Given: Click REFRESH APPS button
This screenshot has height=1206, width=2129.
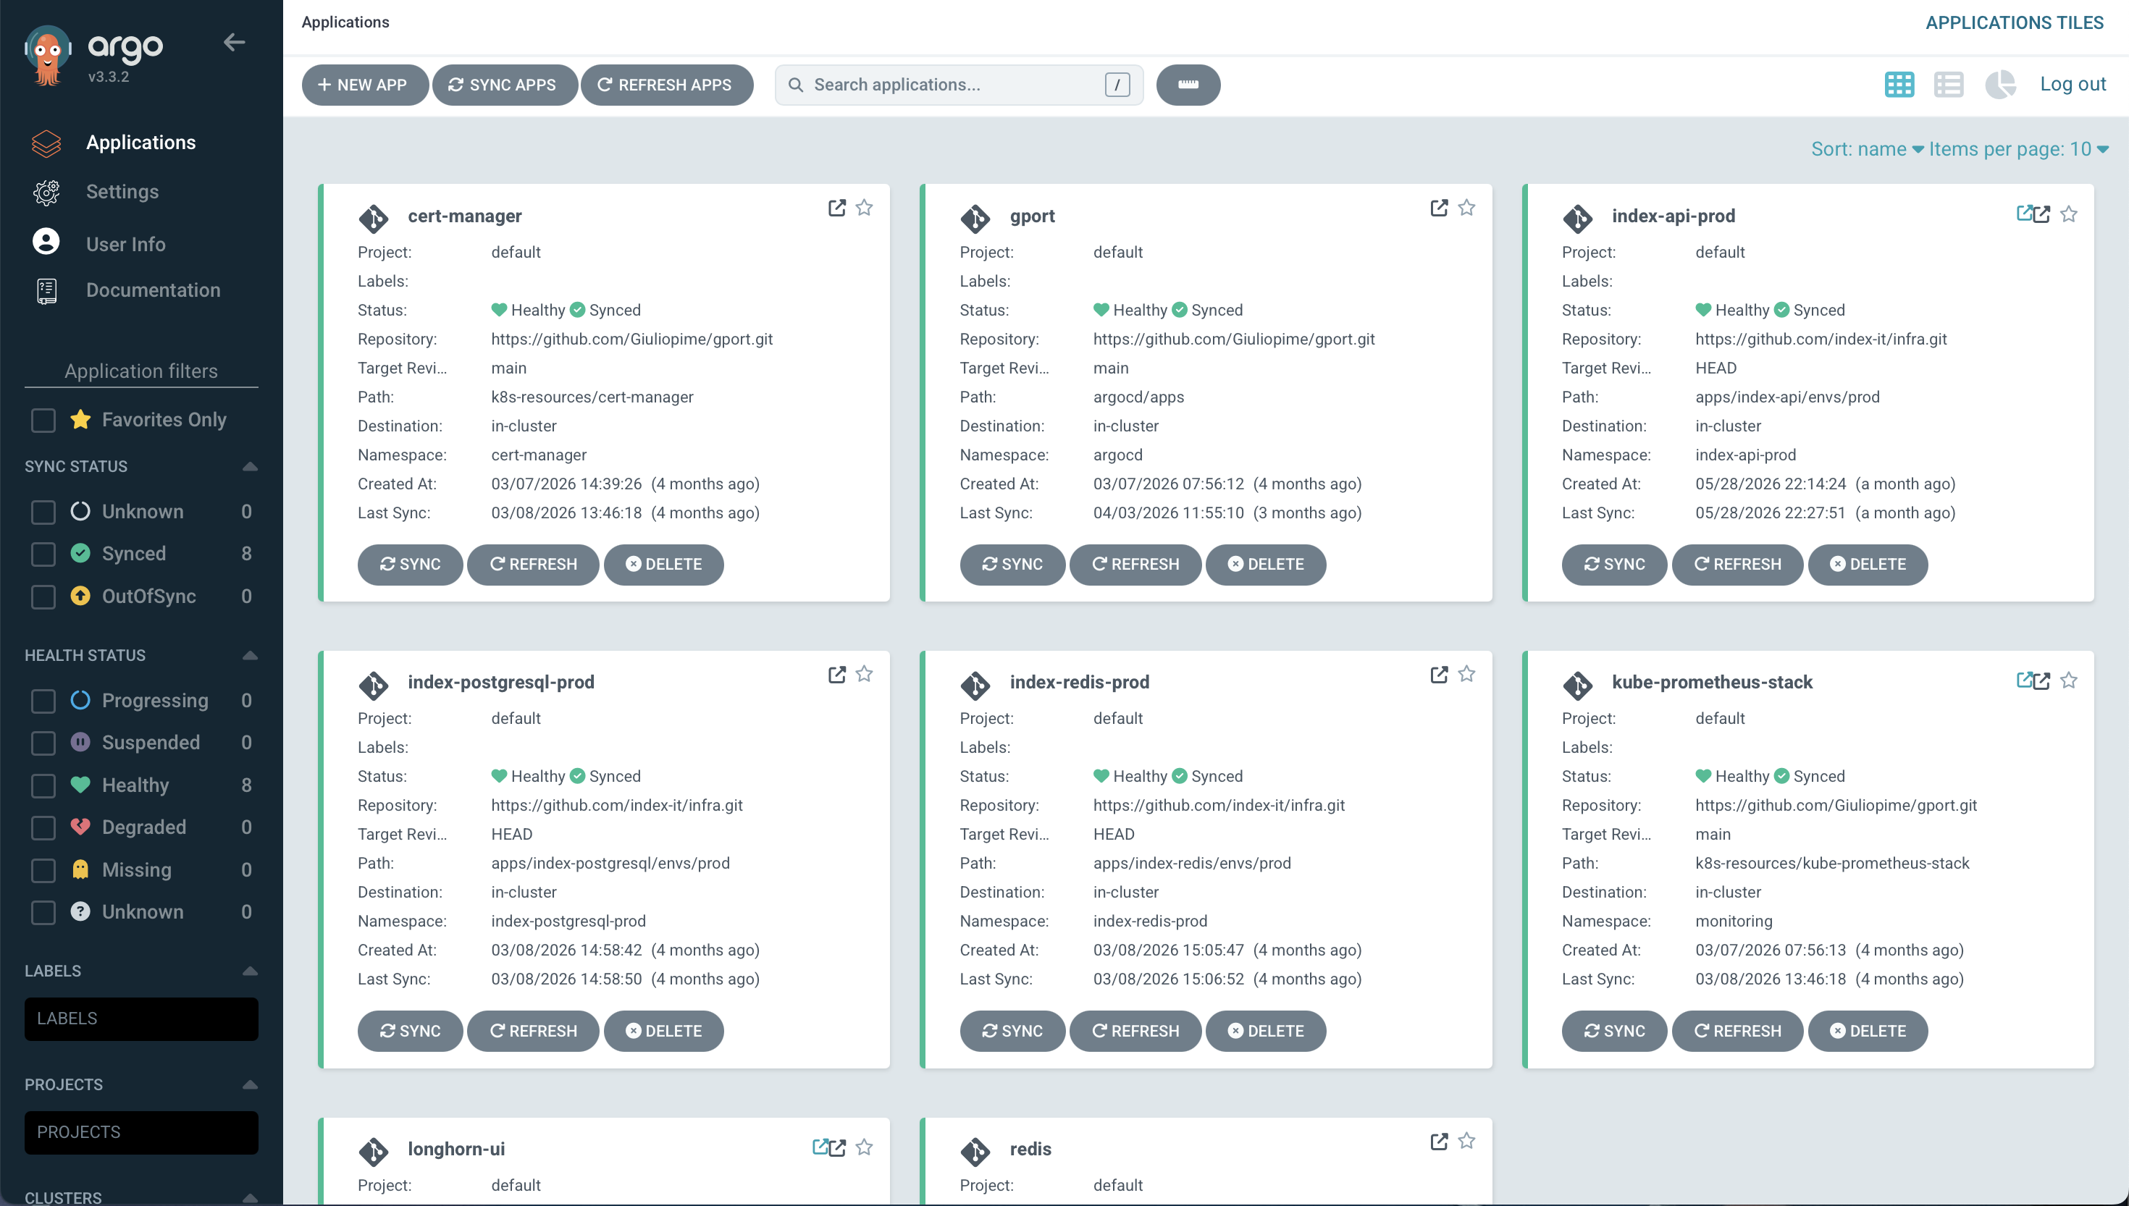Looking at the screenshot, I should click(667, 85).
